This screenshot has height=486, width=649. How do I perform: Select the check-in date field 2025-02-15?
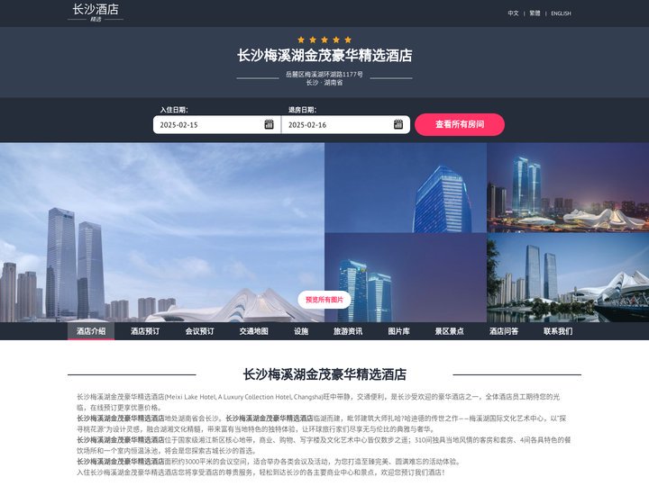[217, 125]
